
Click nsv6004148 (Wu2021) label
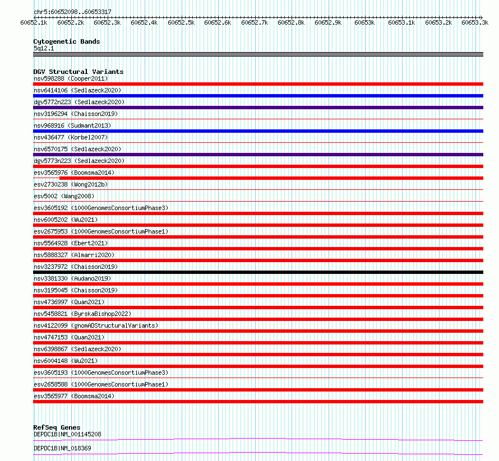pos(66,361)
